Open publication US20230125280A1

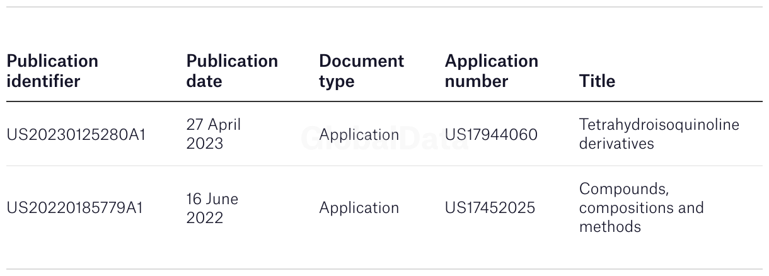click(x=76, y=135)
